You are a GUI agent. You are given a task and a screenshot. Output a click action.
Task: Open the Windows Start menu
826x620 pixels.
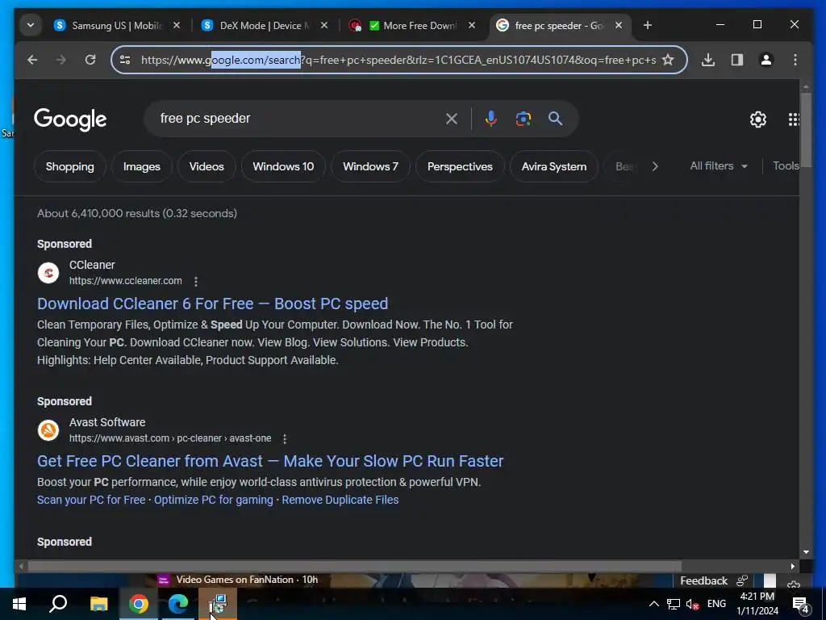click(x=19, y=604)
